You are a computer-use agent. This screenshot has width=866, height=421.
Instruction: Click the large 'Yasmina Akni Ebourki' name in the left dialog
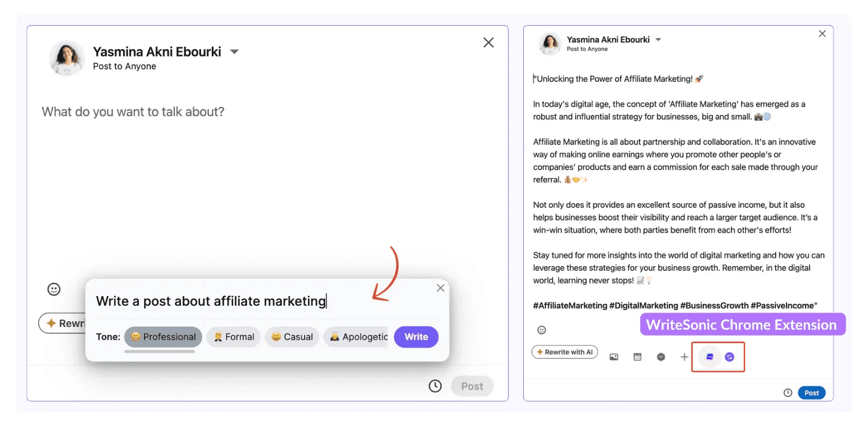pos(157,52)
